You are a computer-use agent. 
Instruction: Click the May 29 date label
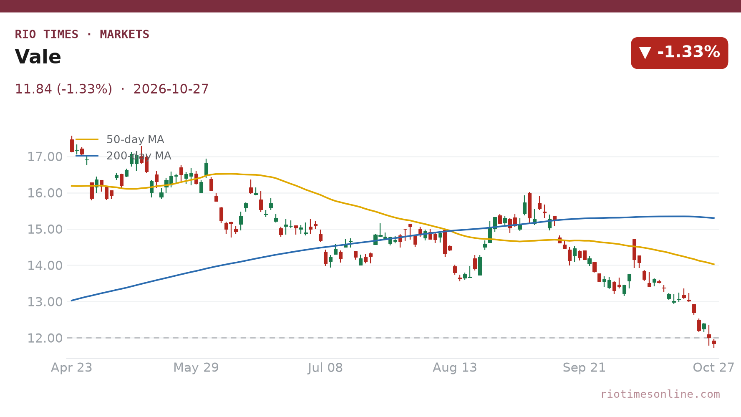[x=196, y=368]
